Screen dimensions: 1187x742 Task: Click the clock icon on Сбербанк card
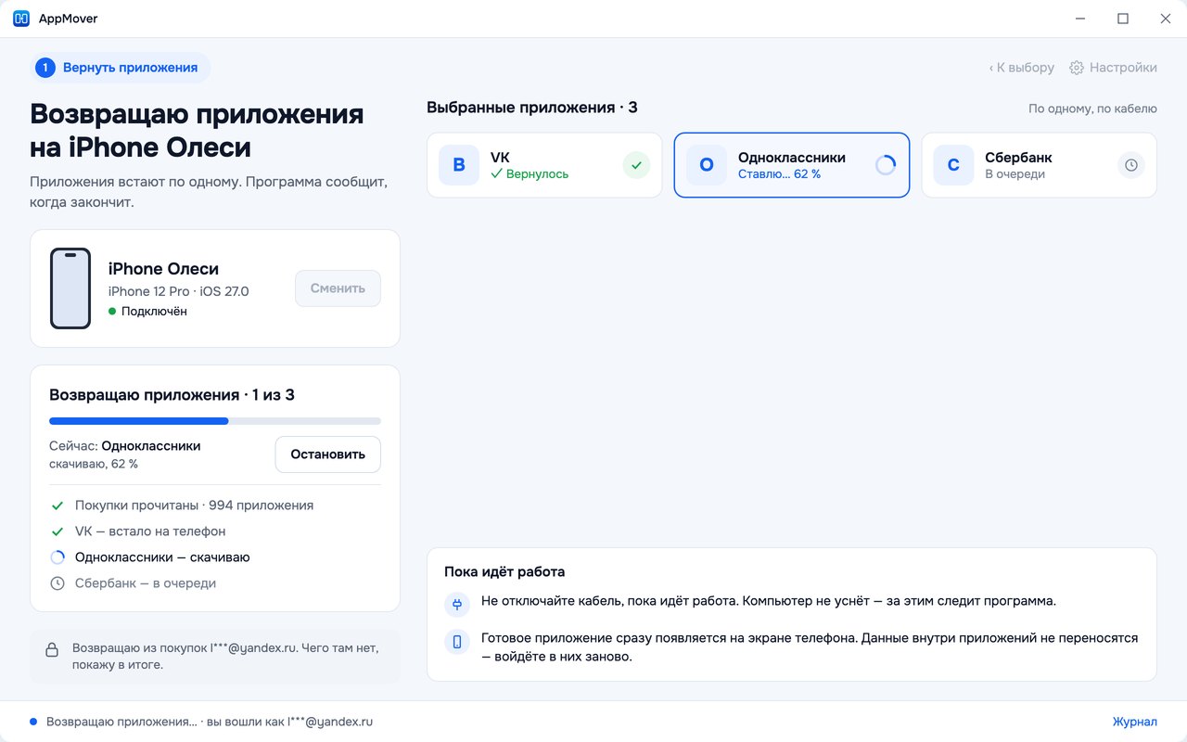pyautogui.click(x=1130, y=165)
